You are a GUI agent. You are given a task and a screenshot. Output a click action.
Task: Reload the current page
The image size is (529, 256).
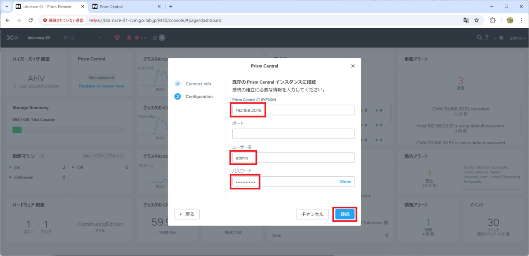30,20
